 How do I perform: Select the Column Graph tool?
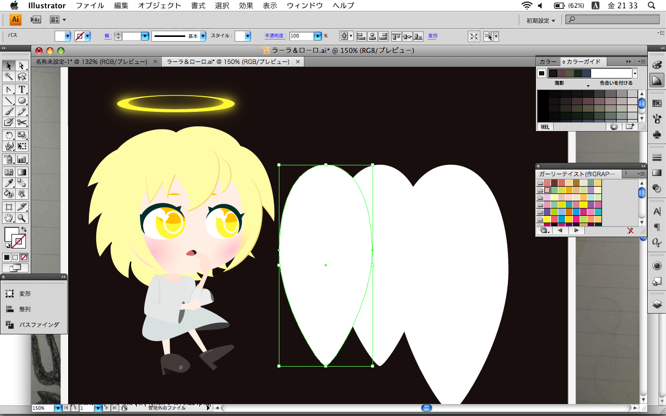coord(22,159)
